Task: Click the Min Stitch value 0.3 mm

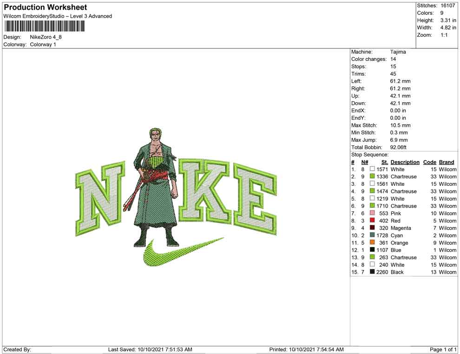Action: 399,132
